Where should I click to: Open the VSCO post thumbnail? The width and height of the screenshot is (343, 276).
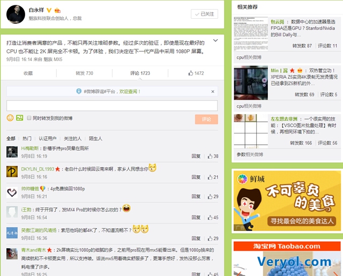tap(251, 131)
